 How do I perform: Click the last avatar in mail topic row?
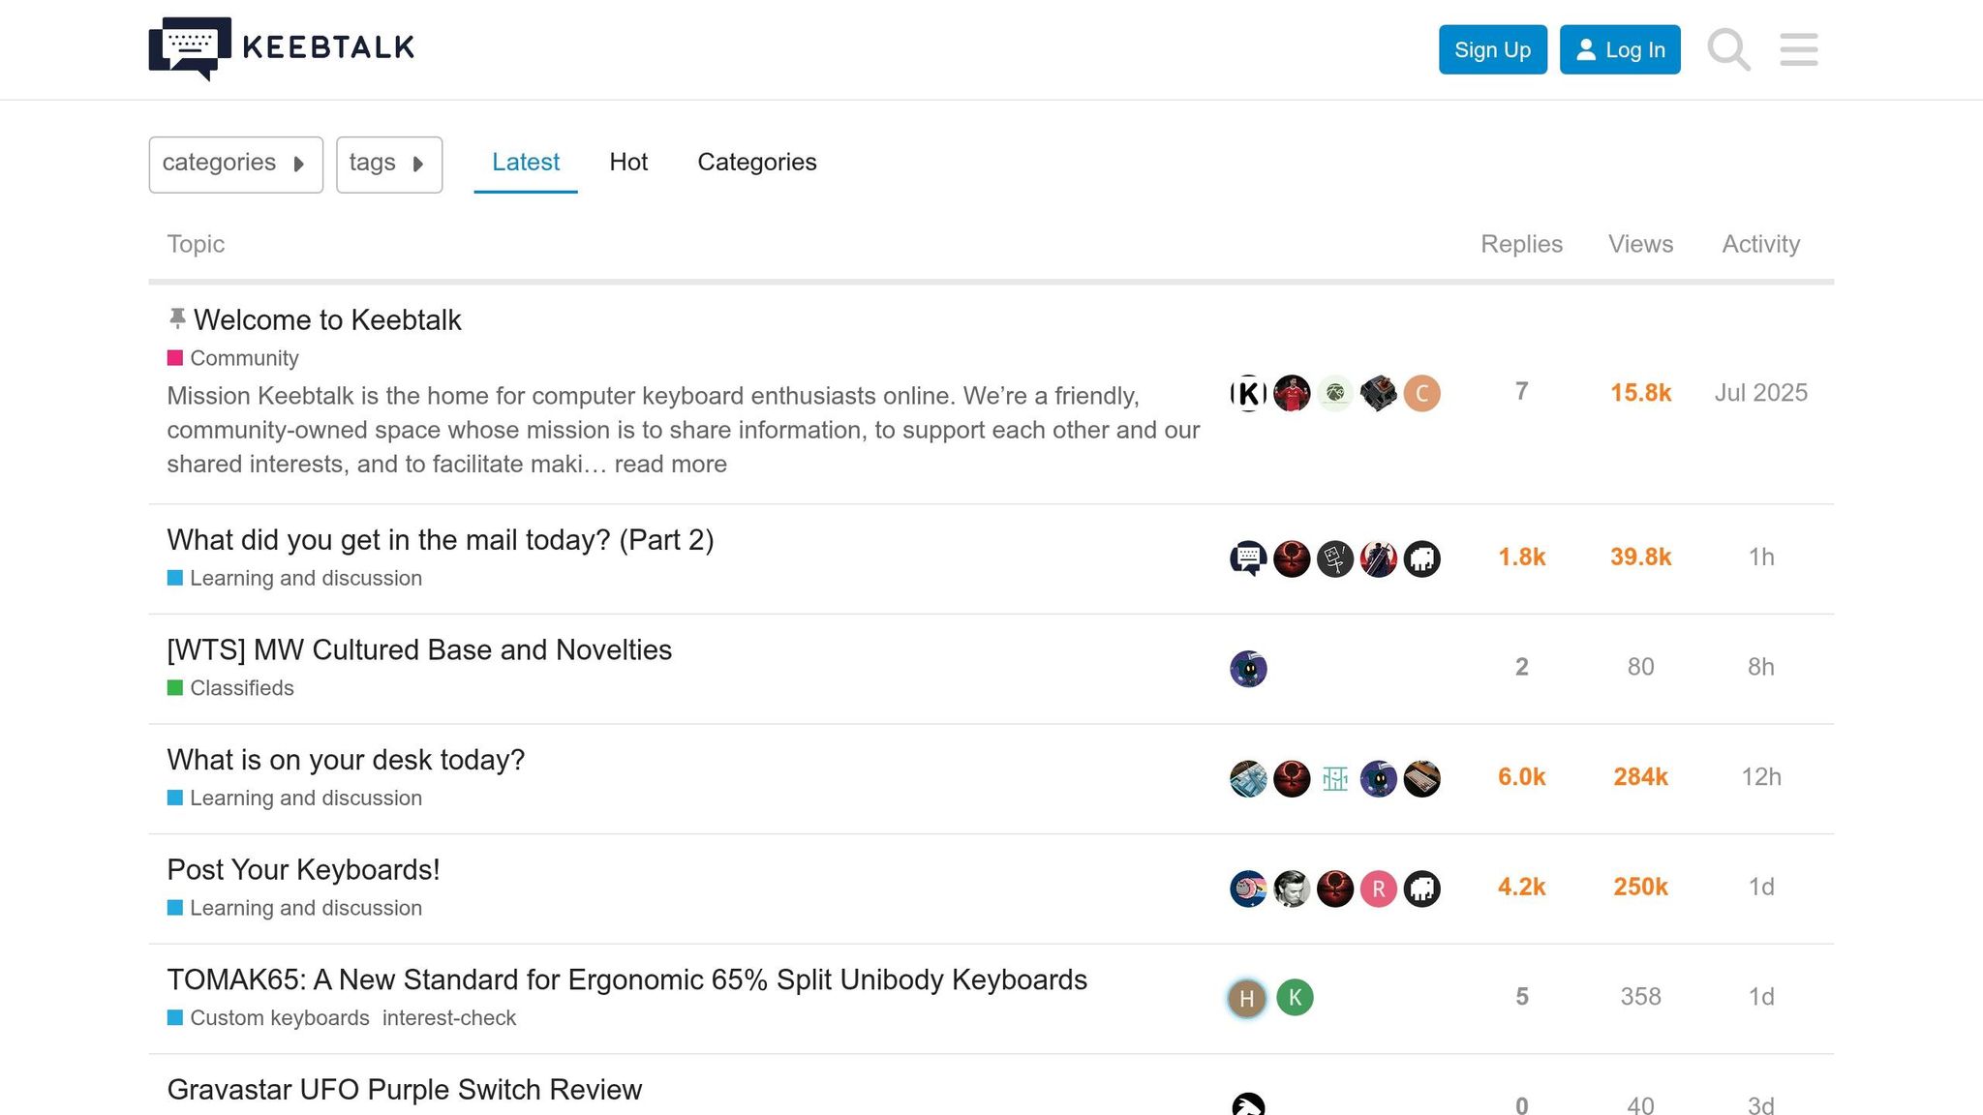1421,558
